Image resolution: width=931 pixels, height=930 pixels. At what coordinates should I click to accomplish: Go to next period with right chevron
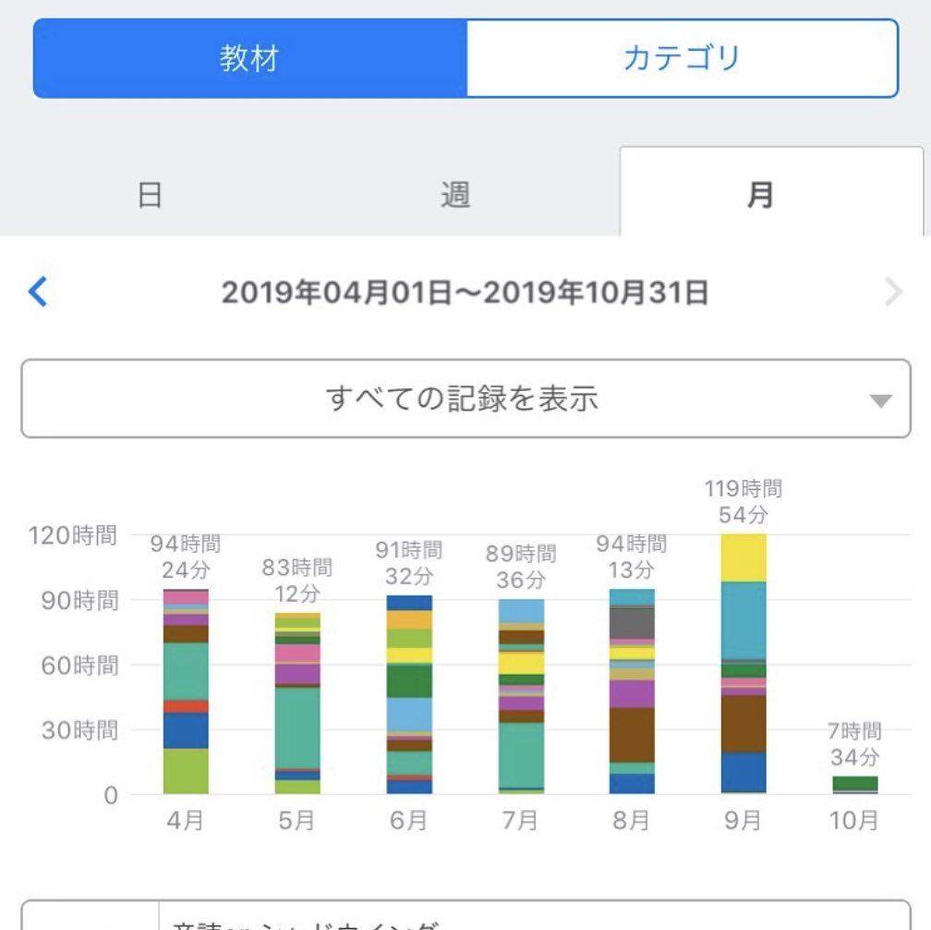point(893,292)
